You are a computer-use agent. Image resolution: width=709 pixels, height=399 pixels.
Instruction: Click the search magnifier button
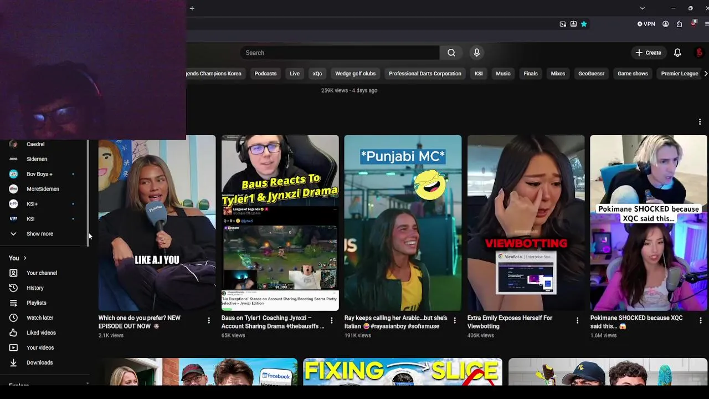coord(451,53)
